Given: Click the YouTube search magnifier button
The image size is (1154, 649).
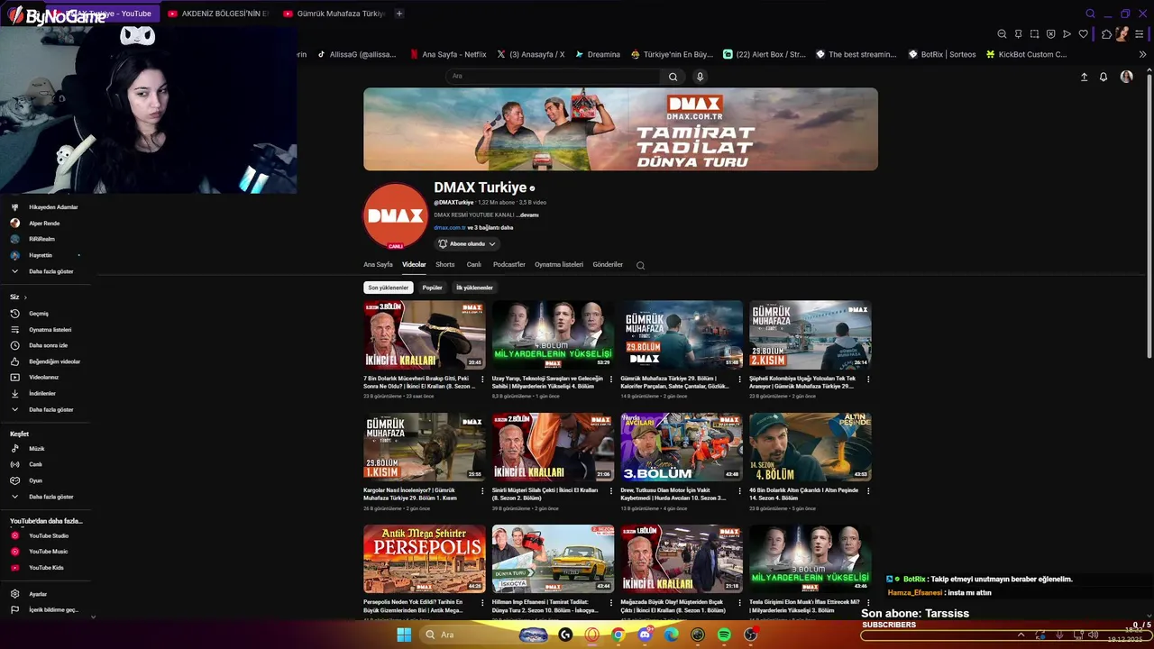Looking at the screenshot, I should coord(673,77).
